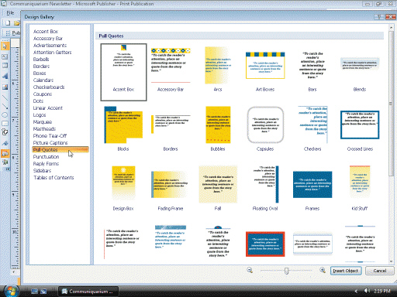Choose the Text Box tool
The height and width of the screenshot is (297, 397).
click(x=5, y=56)
